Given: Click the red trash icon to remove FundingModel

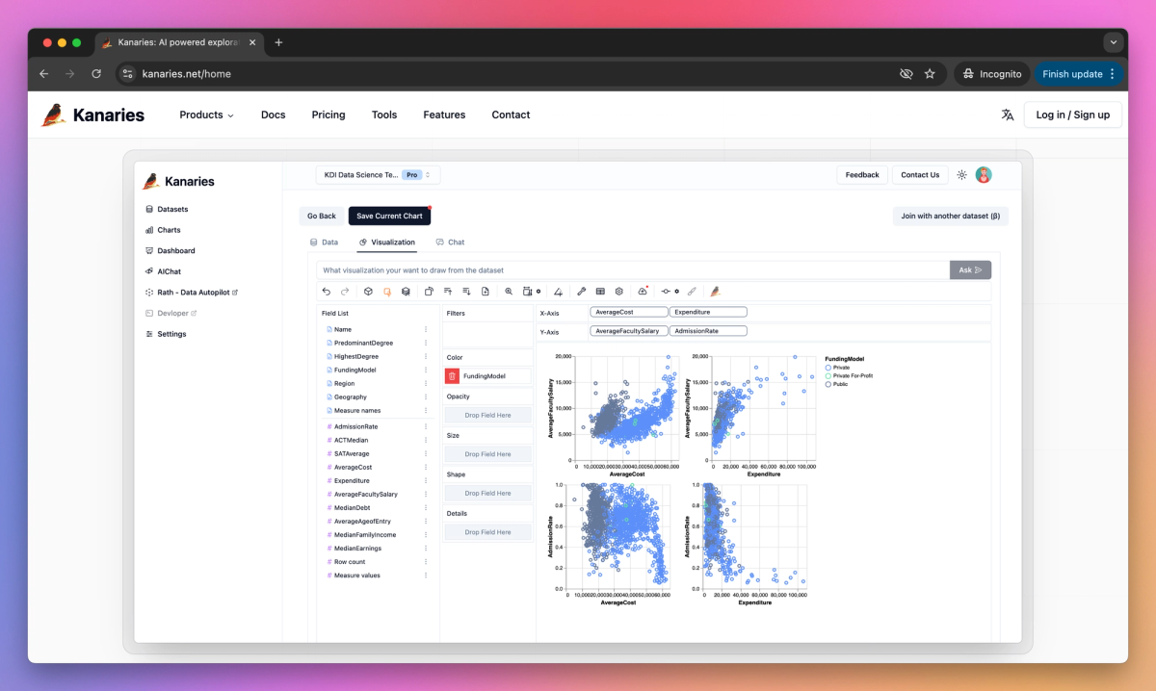Looking at the screenshot, I should click(453, 377).
